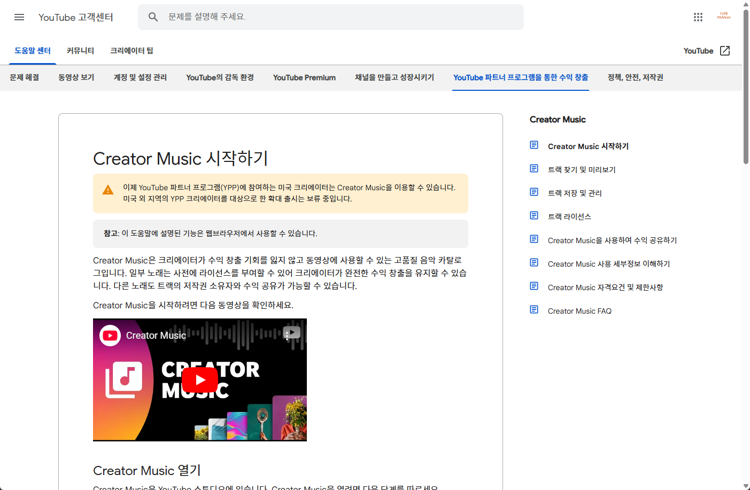Open the 트랙 라이선스 article
Viewport: 750px width, 490px height.
point(569,217)
